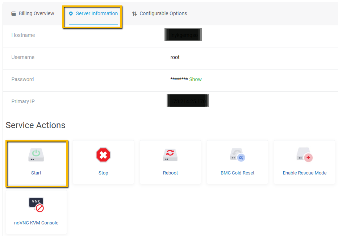Switch to the Configurable Options tab
Image resolution: width=338 pixels, height=236 pixels.
[x=163, y=14]
